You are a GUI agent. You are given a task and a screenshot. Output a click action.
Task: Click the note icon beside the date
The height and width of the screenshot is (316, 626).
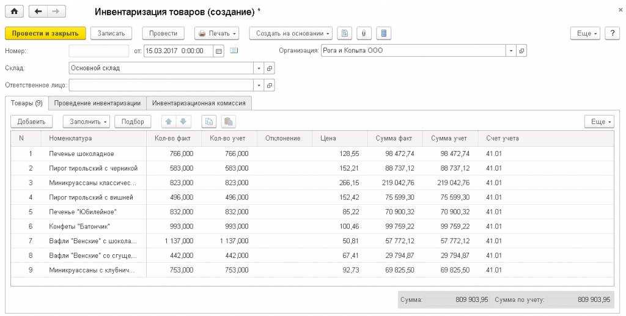tap(234, 51)
